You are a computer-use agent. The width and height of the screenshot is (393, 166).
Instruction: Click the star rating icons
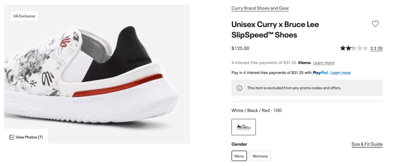[x=353, y=49]
